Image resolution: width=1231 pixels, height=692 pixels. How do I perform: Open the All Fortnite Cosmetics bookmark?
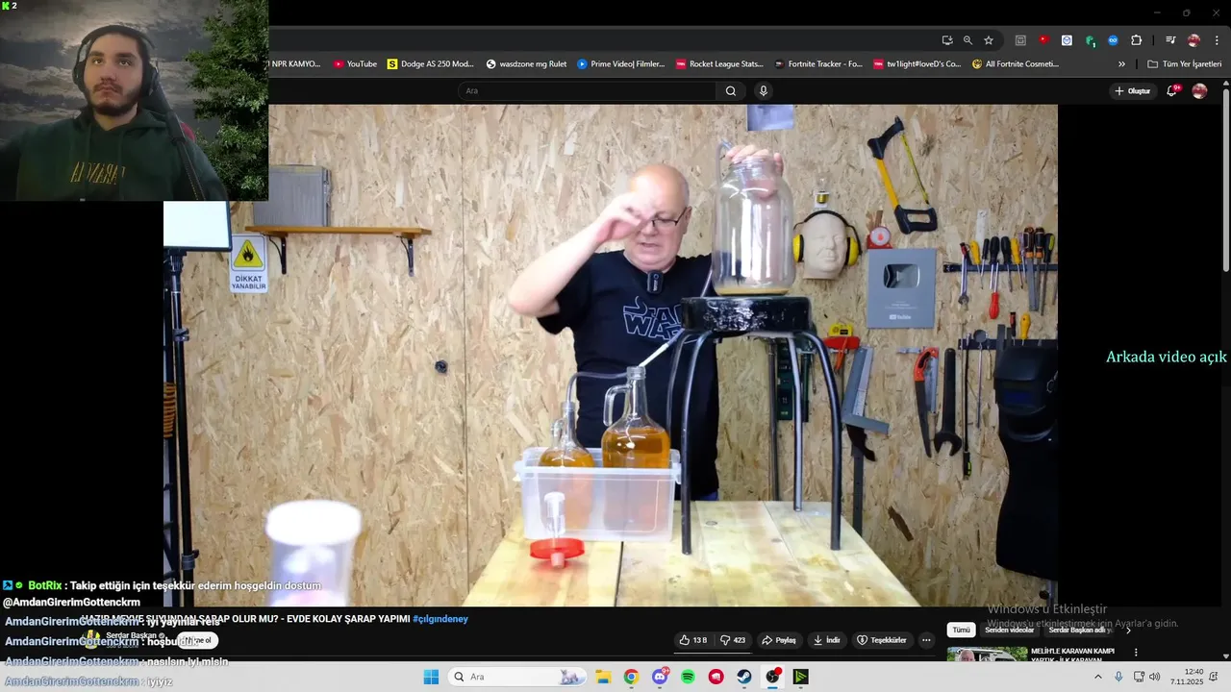1016,64
